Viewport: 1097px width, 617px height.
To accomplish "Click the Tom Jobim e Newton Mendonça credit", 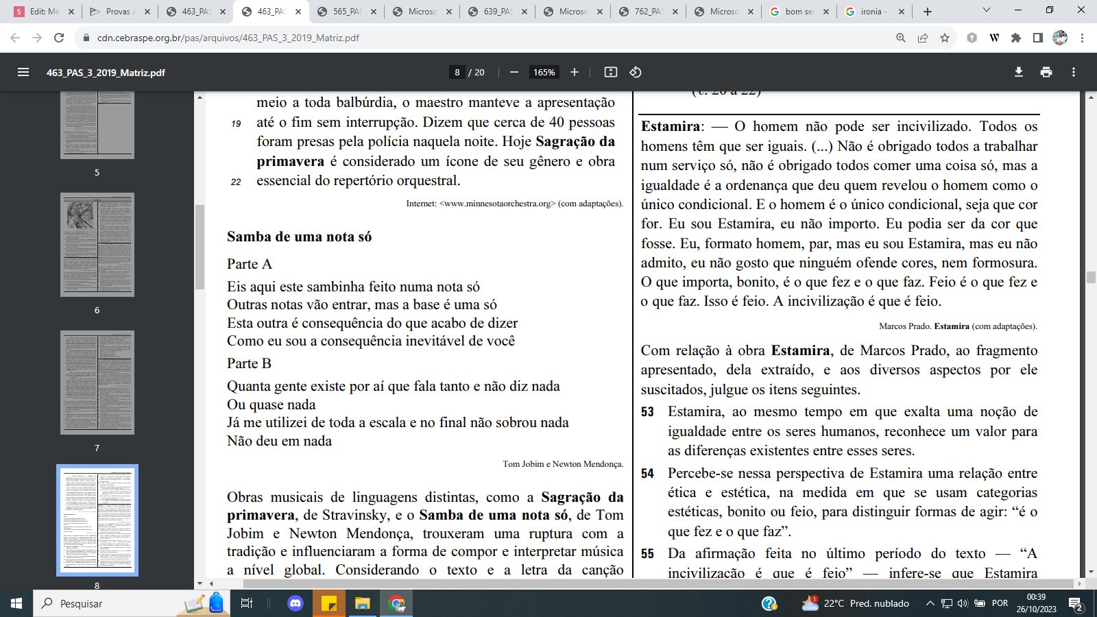I will [563, 464].
